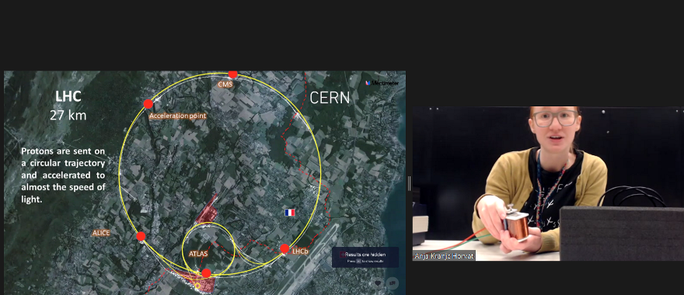Click red dot at Acceleration point
This screenshot has height=295, width=684.
pyautogui.click(x=148, y=104)
